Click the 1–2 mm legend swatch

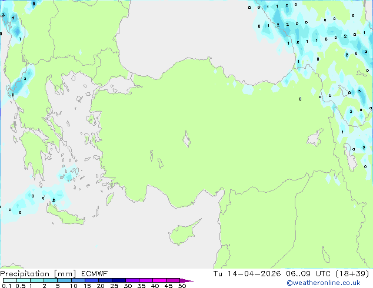[x=37, y=280]
